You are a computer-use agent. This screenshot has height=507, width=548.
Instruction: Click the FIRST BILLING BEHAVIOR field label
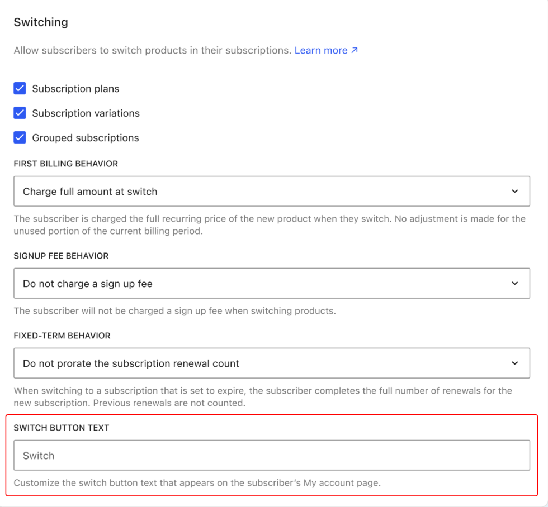(x=66, y=164)
